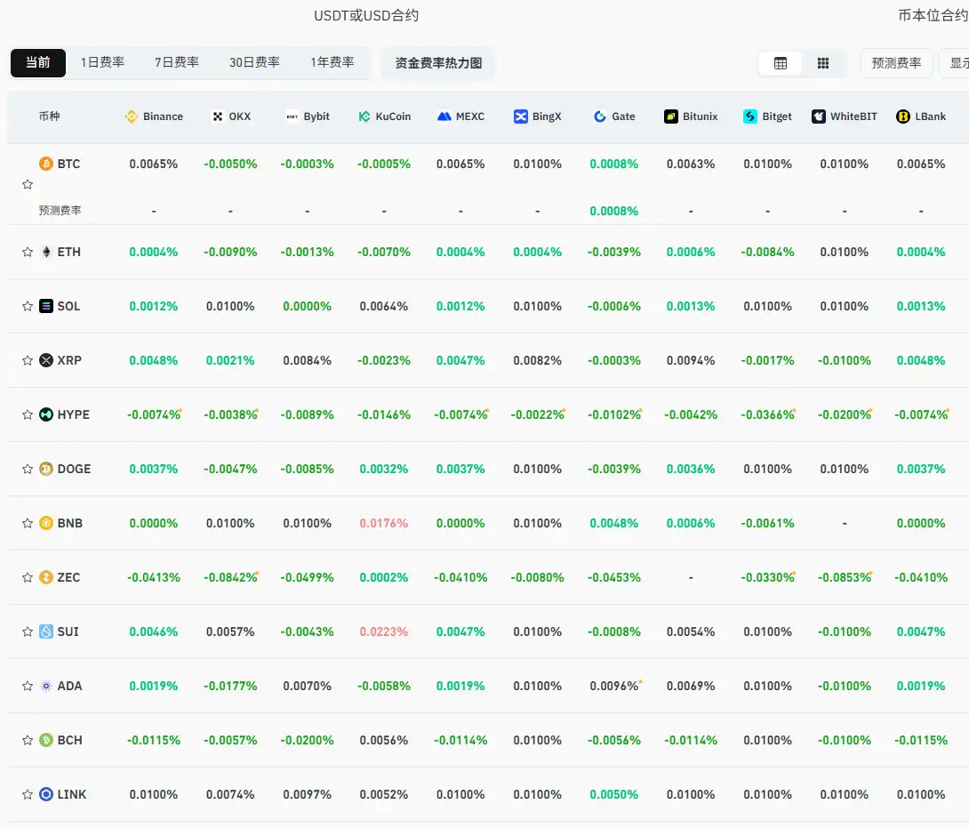
Task: Star the ADA row
Action: click(28, 686)
